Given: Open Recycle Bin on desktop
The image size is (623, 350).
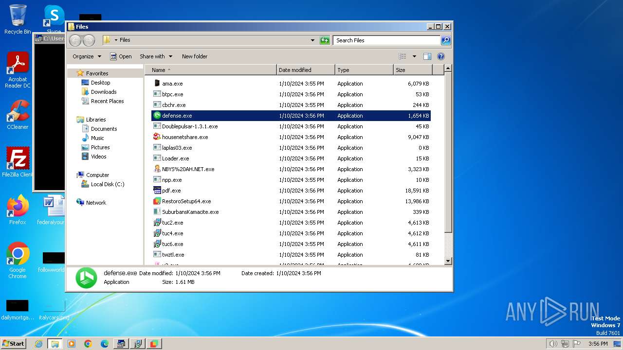Looking at the screenshot, I should pos(18,19).
